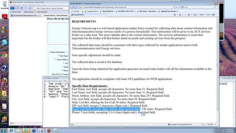Expand the Firefox back history dropdown arrow
236x133 pixels.
[18, 8]
